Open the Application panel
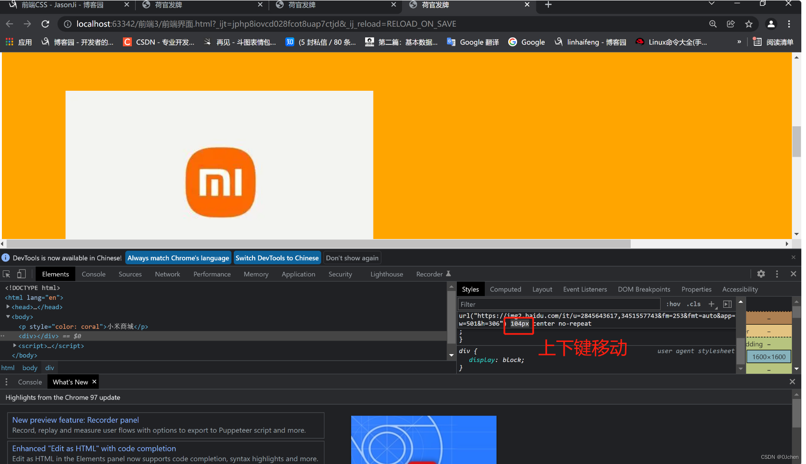This screenshot has width=806, height=464. [298, 274]
